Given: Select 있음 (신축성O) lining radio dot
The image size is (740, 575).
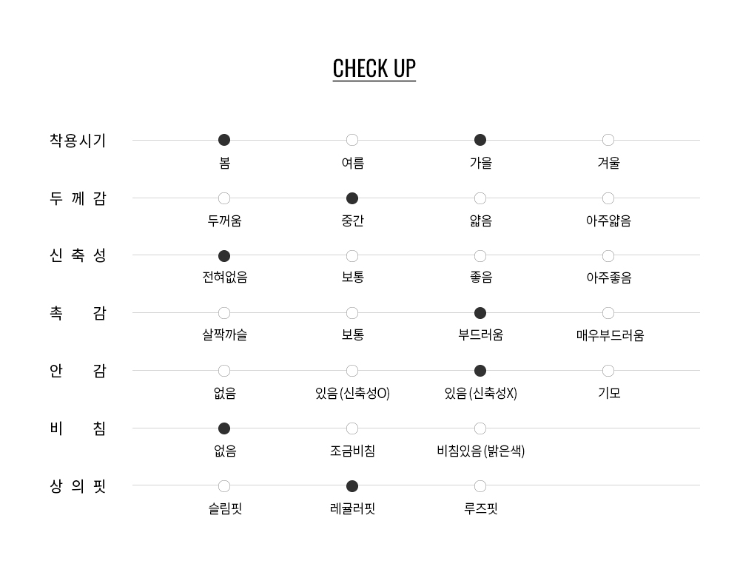Looking at the screenshot, I should click(352, 371).
